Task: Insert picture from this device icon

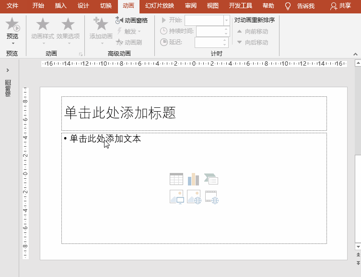Action: [177, 197]
